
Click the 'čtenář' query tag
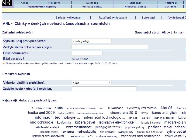pos(166,108)
